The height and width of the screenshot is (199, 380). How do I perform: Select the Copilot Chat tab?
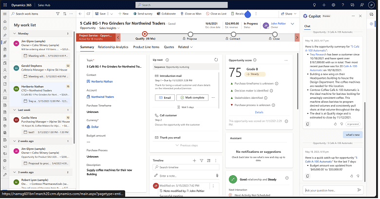point(307,26)
